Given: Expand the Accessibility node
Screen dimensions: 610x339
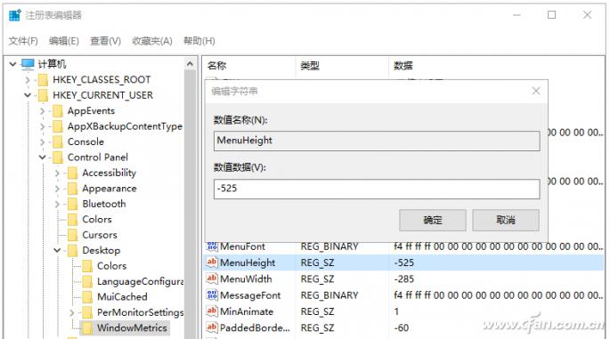Looking at the screenshot, I should point(57,174).
